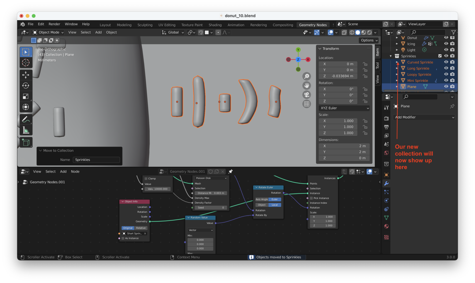Screen dimensions: 475x283
Task: Enable the As Instance checkbox
Action: click(123, 238)
